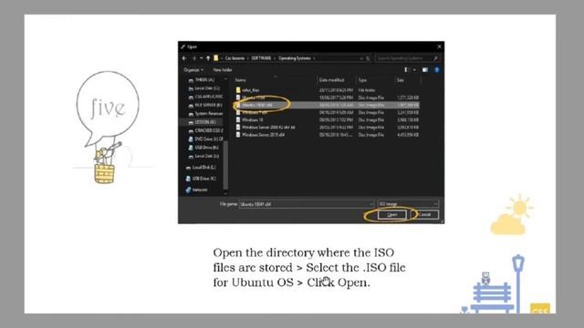Click the Network globe icon
Screen dimensions: 584x328
pos(189,190)
